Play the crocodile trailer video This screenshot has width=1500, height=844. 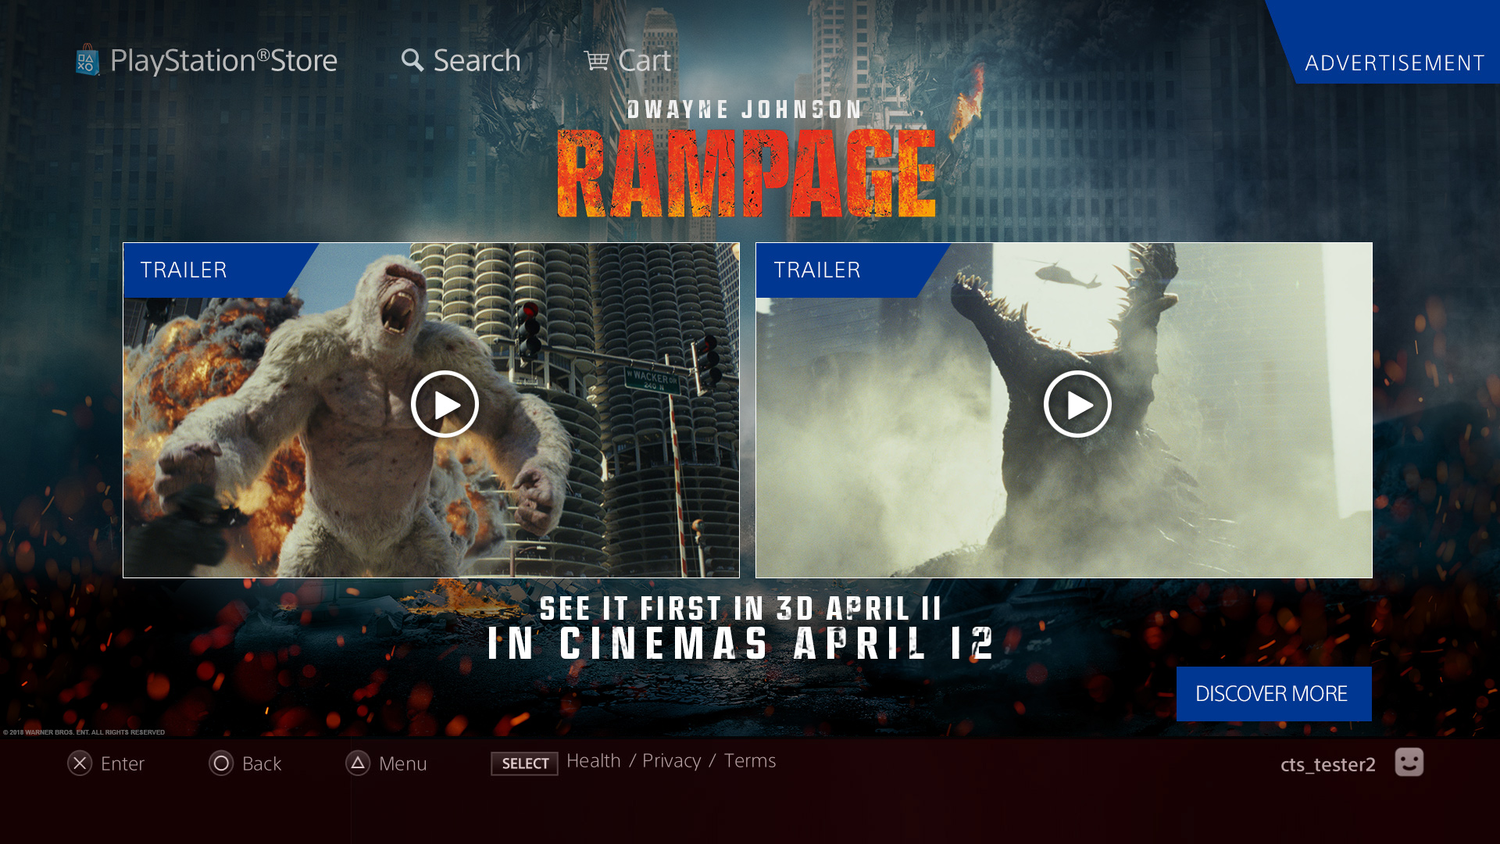(x=1078, y=404)
